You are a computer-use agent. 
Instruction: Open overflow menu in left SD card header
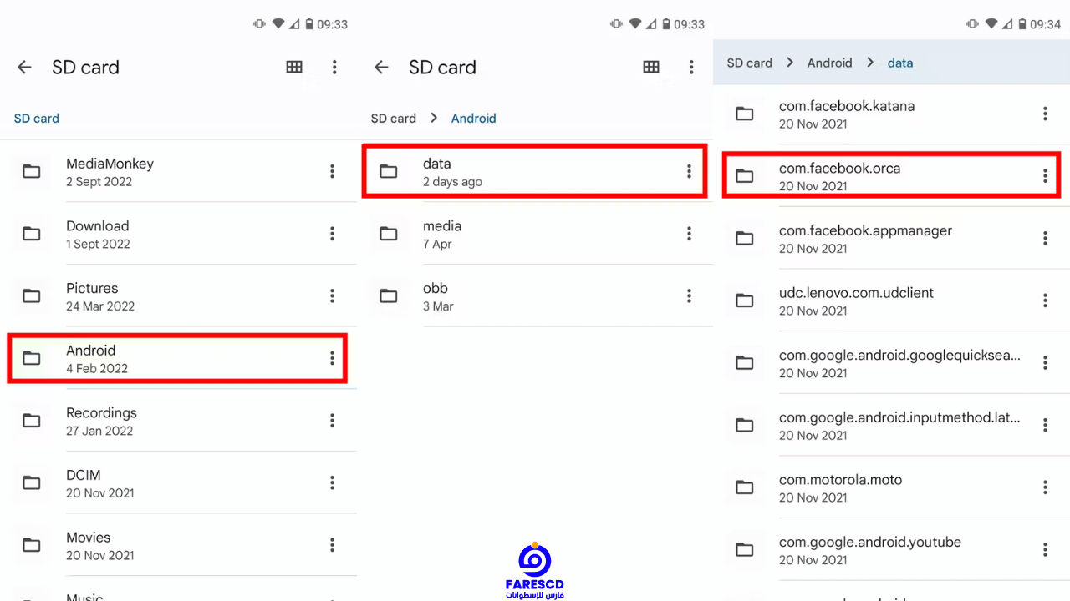334,68
